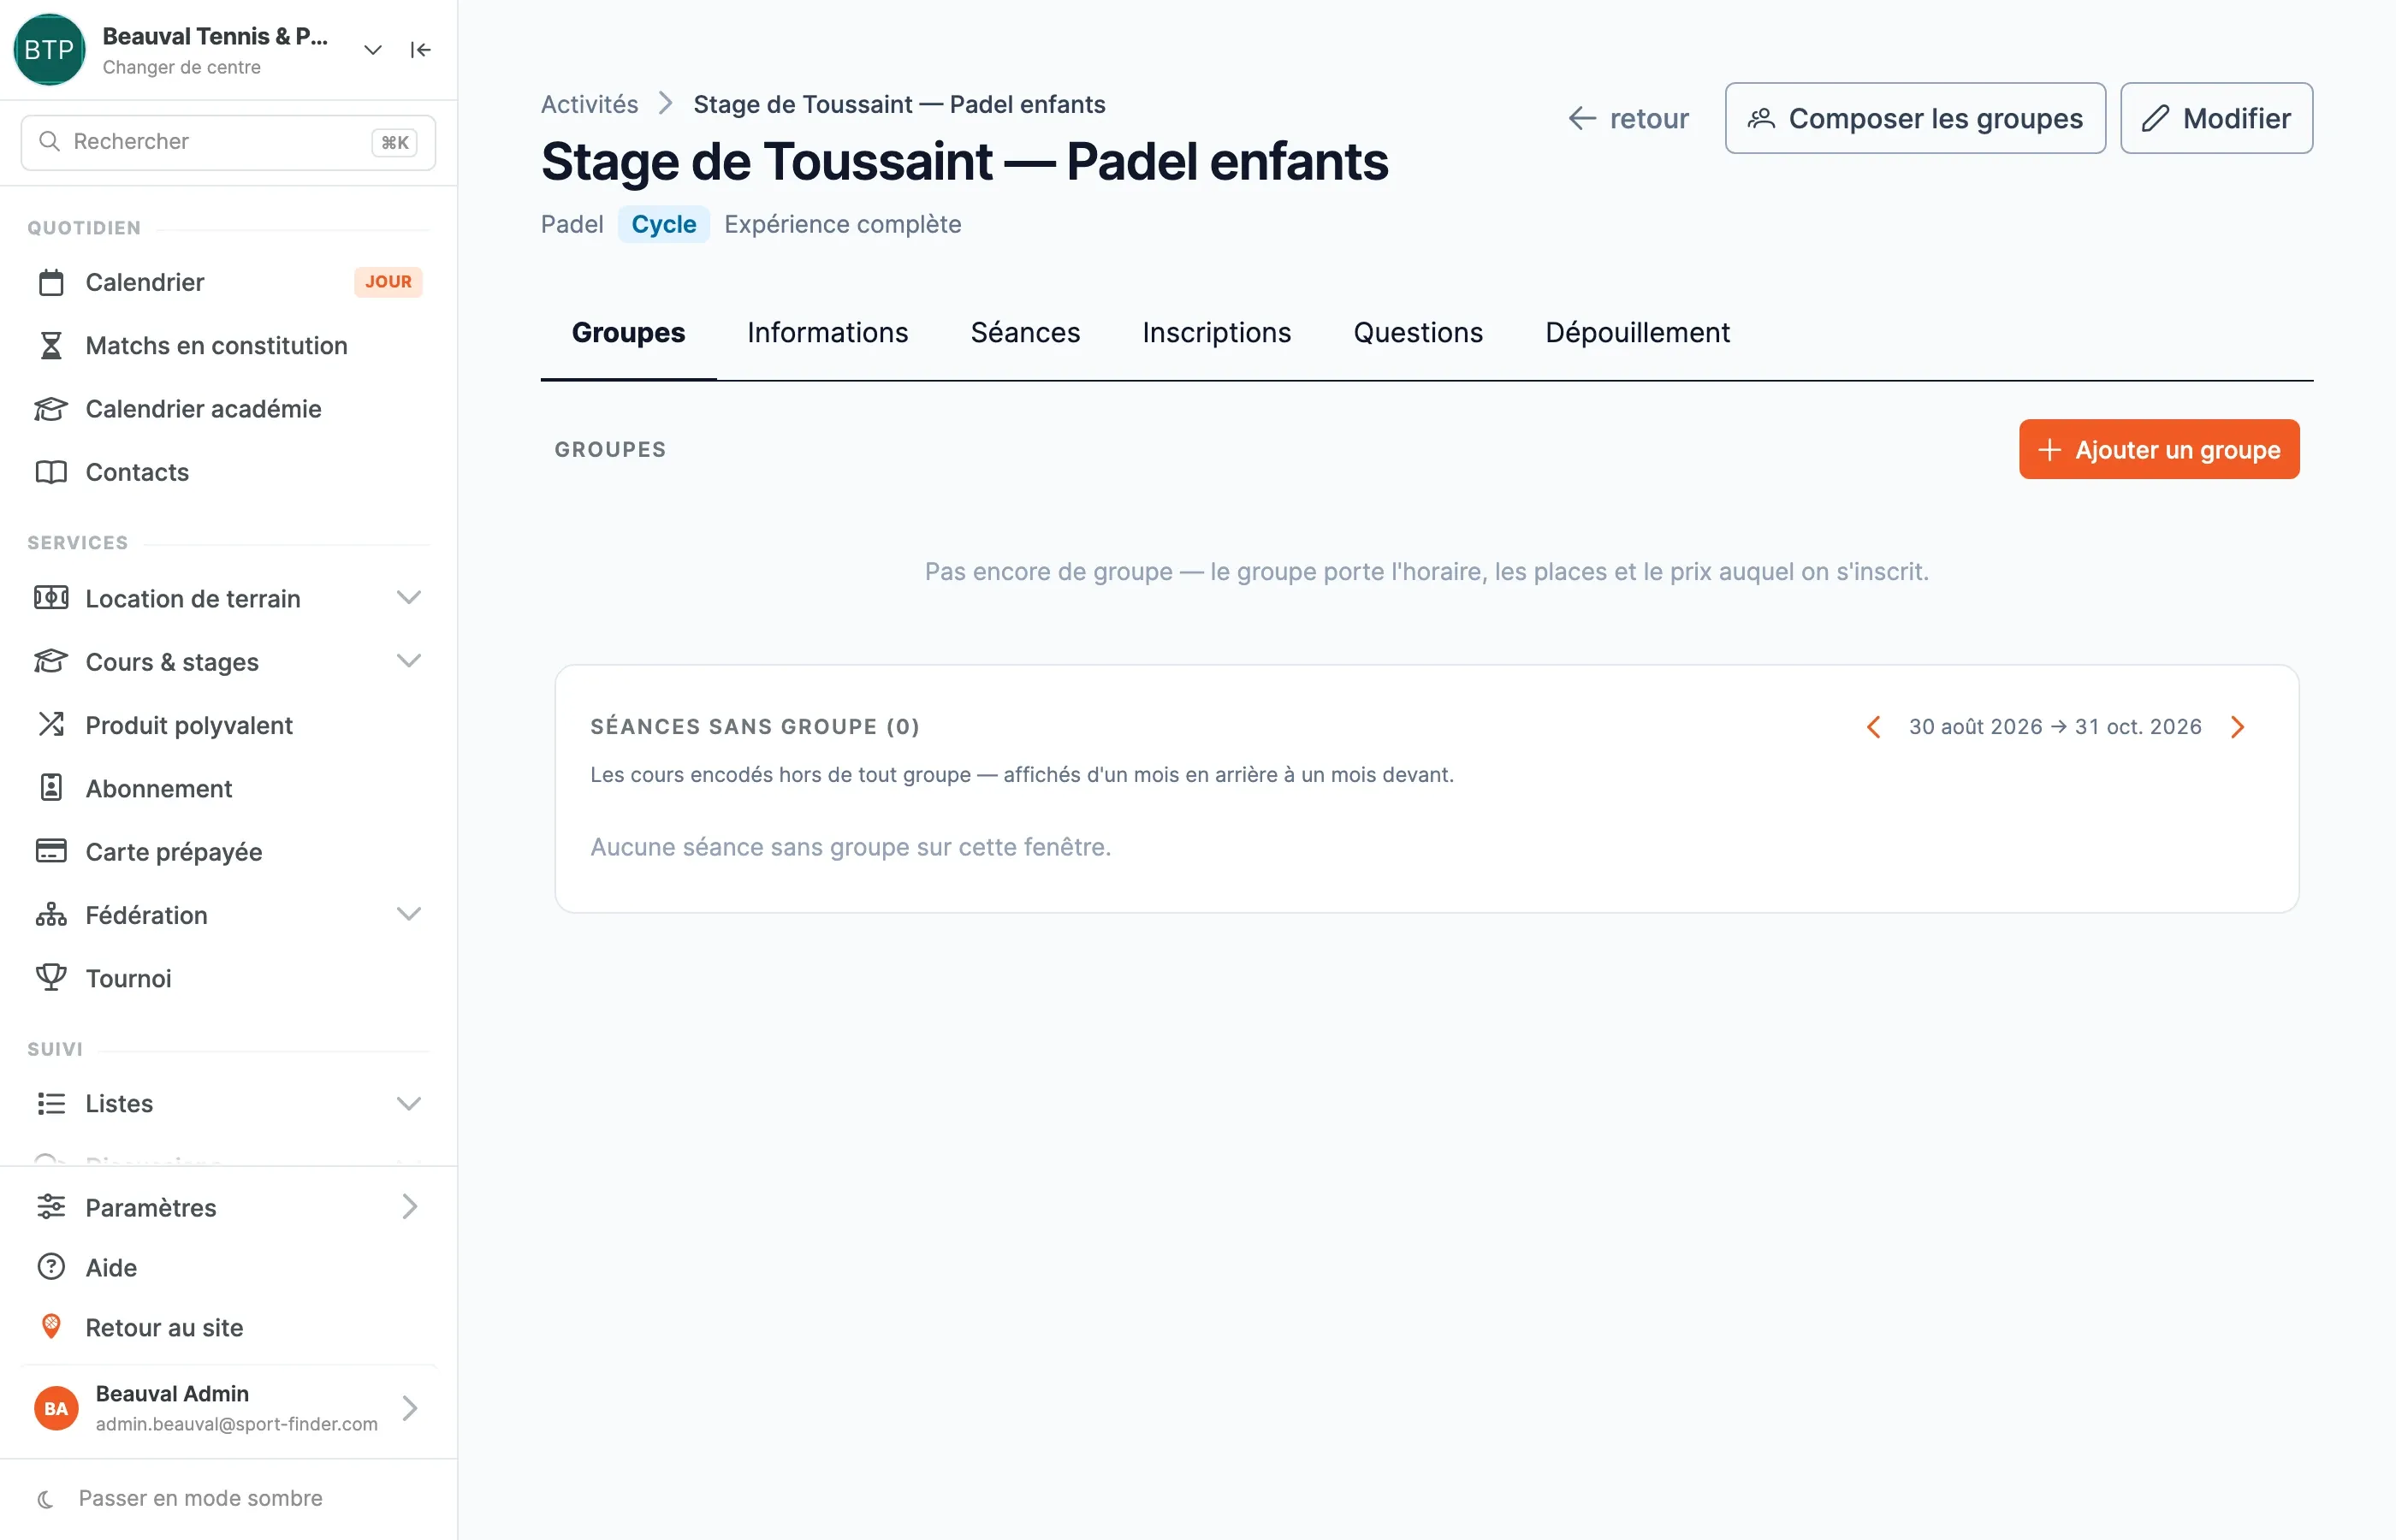
Task: Open Paramètres submenu chevron
Action: click(x=410, y=1207)
